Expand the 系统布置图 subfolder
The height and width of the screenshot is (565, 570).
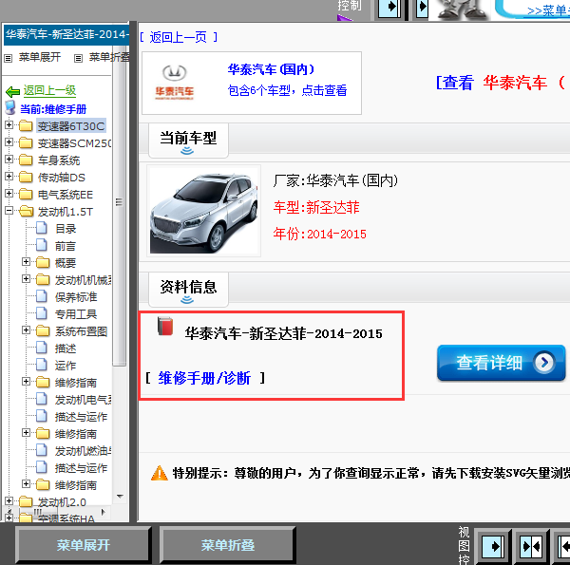tap(26, 330)
